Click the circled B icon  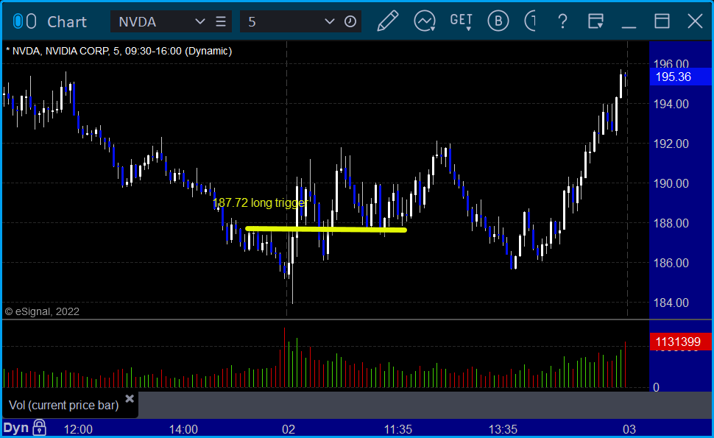point(498,21)
